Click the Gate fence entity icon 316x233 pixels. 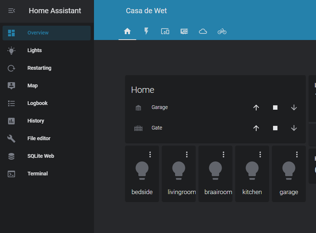click(x=138, y=128)
